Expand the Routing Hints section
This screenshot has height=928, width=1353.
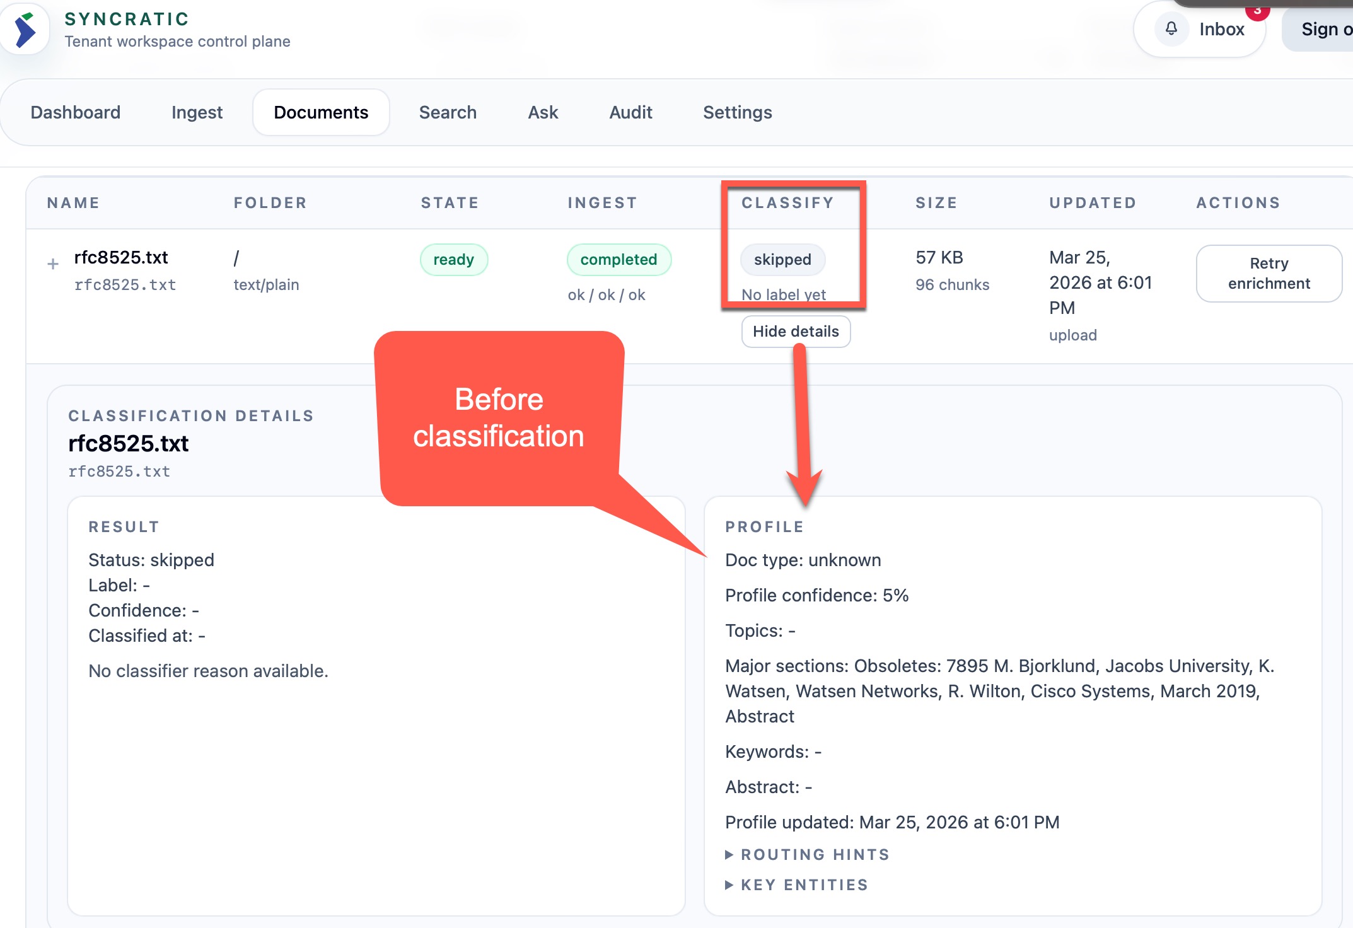tap(815, 855)
